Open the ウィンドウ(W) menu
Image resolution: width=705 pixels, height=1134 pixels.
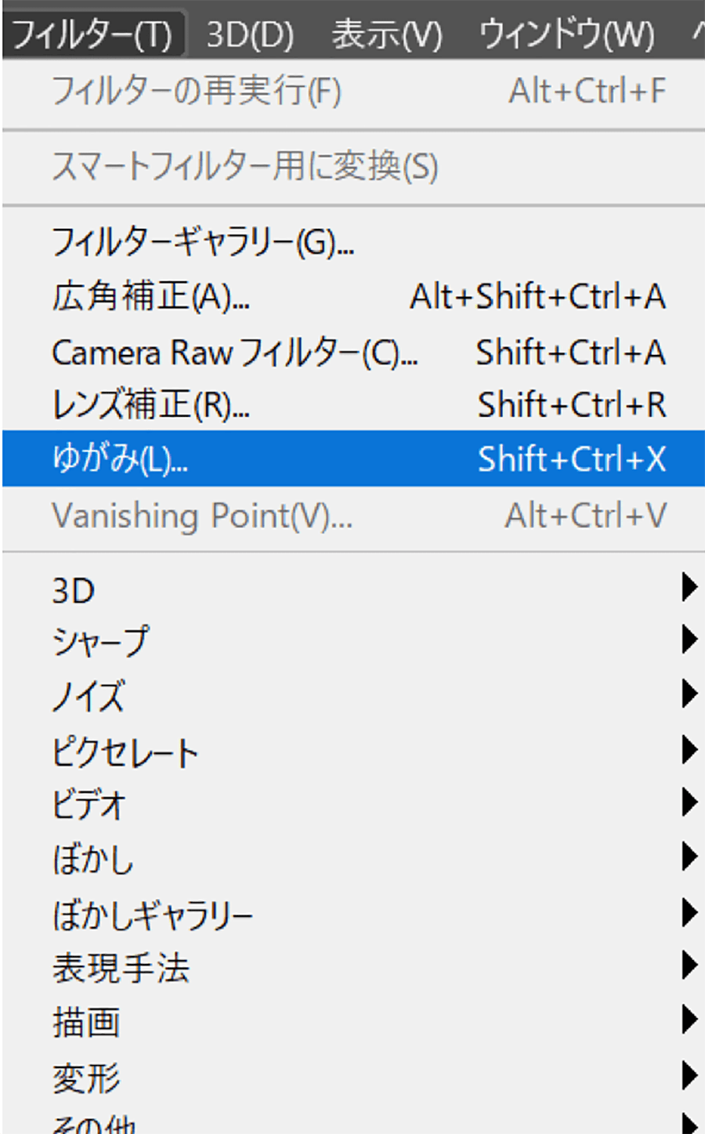566,34
